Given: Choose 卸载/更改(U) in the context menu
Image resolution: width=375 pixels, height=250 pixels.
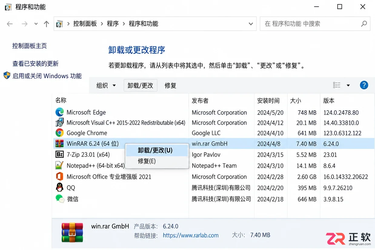Looking at the screenshot, I should click(x=157, y=150).
